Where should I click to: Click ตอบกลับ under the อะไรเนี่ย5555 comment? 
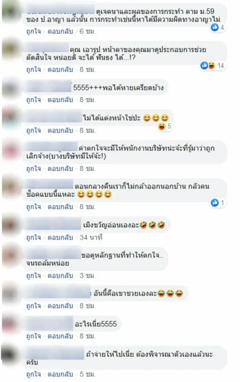click(x=60, y=336)
